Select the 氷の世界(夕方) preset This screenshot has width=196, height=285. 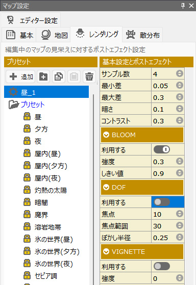click(x=57, y=251)
